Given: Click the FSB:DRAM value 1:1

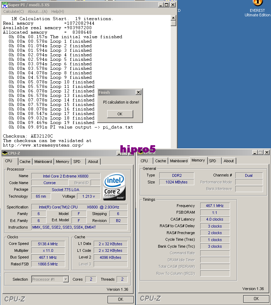Looking at the screenshot, I should [x=215, y=213].
